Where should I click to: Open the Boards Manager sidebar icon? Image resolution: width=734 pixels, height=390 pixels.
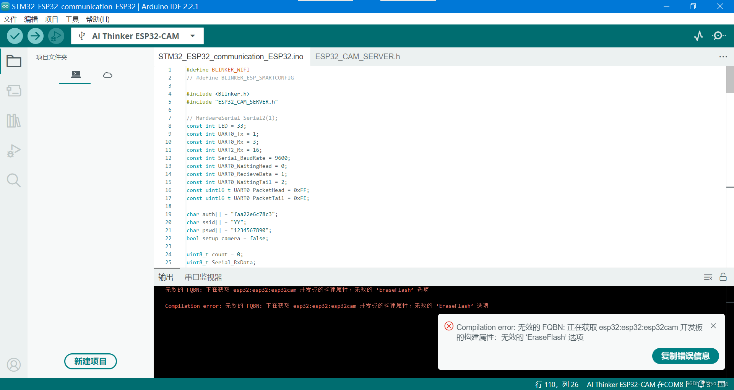(14, 91)
